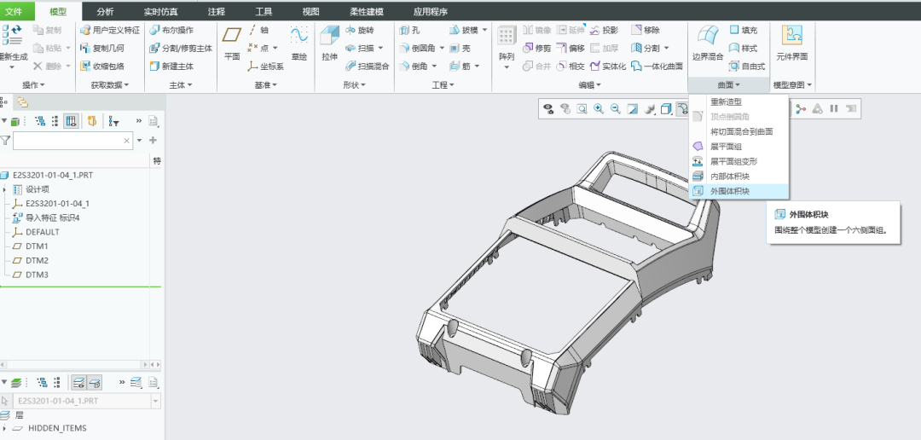
Task: Open the 一体化曲面 tool
Action: (657, 67)
